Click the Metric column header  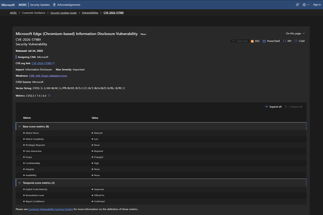click(x=27, y=118)
